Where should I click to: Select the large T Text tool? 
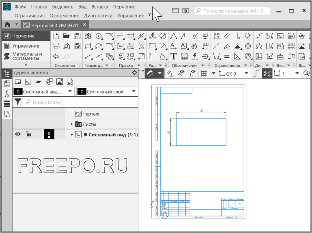(174, 57)
